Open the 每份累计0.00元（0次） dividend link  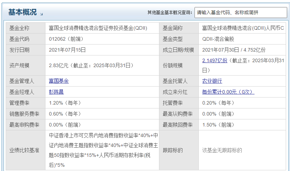(228, 92)
